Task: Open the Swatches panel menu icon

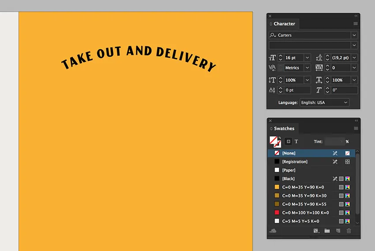Action: pyautogui.click(x=356, y=128)
